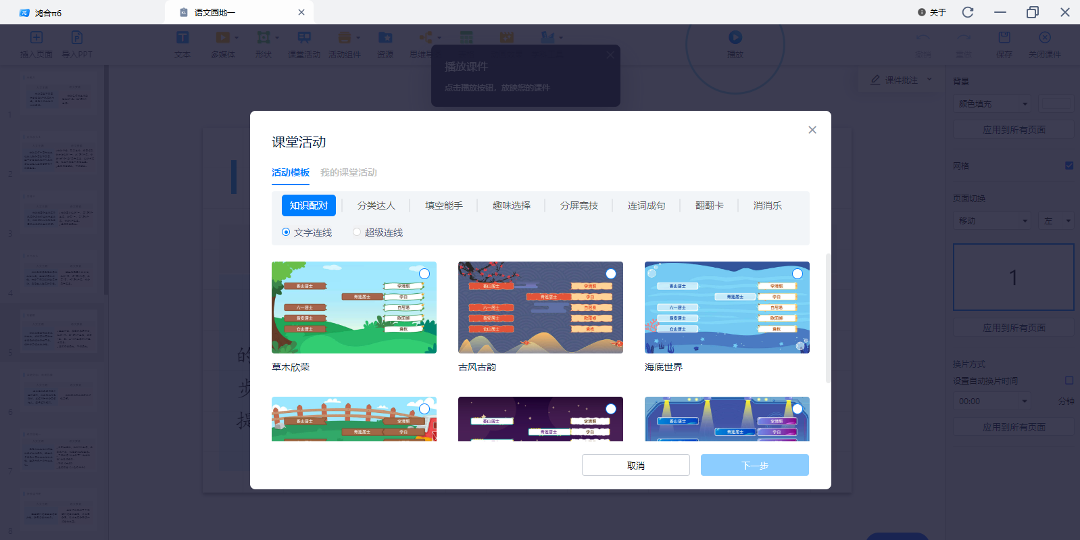This screenshot has height=540, width=1080.
Task: Click the 保存 save icon
Action: click(1004, 38)
